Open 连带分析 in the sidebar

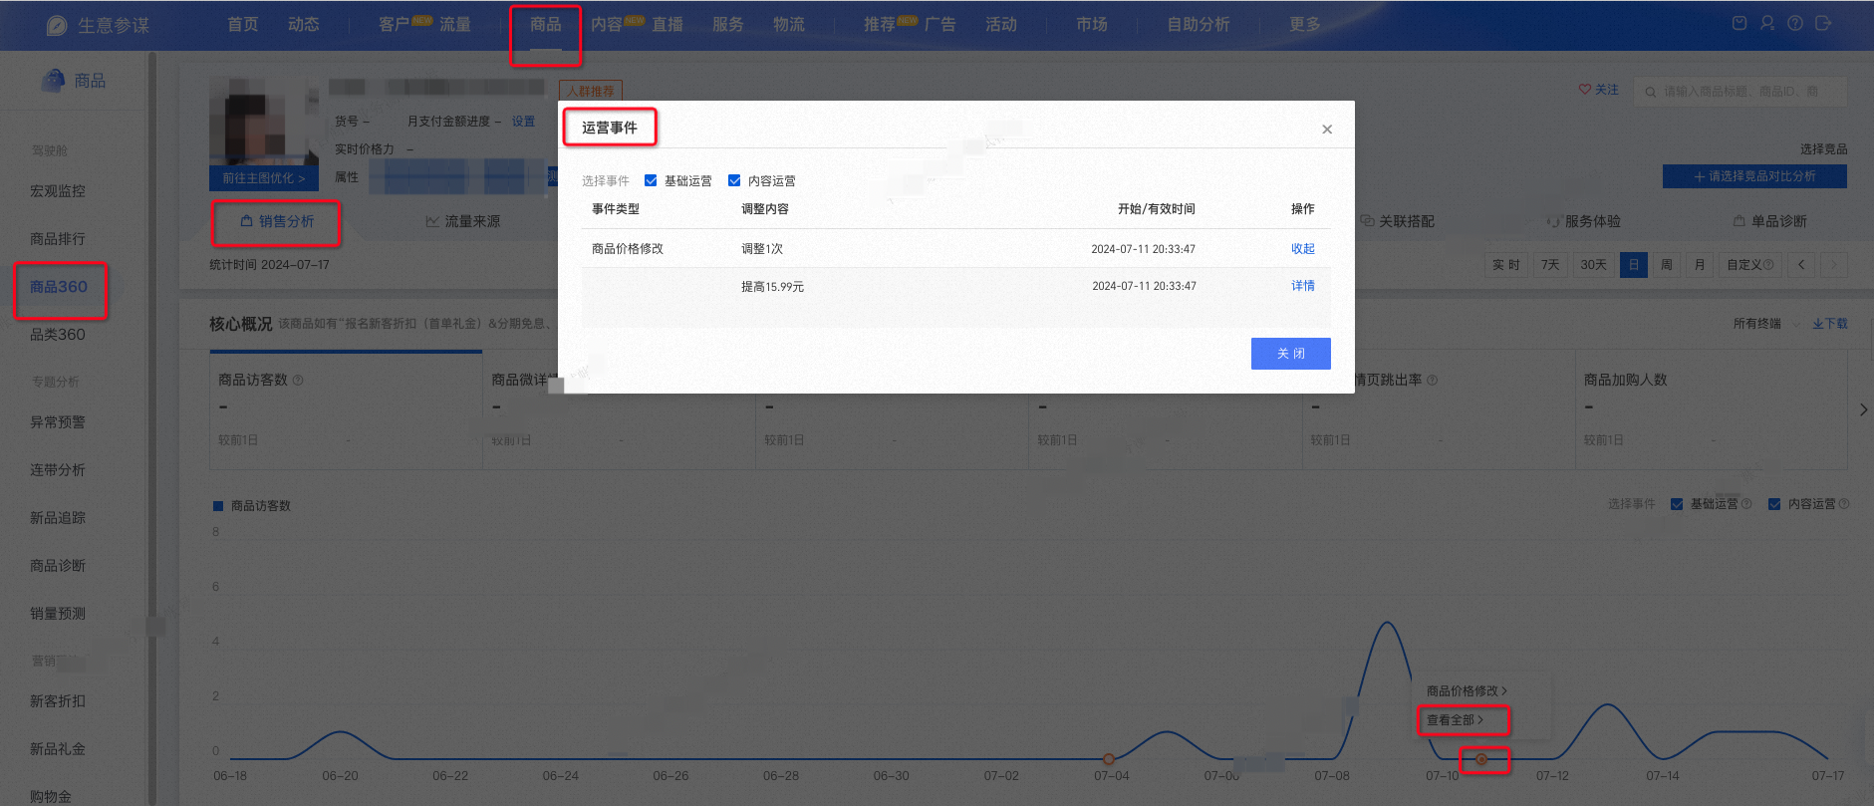tap(58, 470)
